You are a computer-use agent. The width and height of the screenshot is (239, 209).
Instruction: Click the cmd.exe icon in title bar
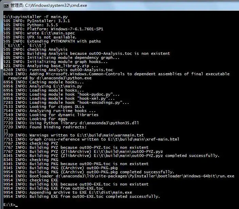(x=6, y=6)
